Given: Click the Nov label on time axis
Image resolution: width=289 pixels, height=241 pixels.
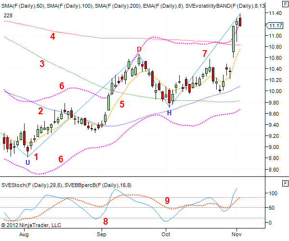Looking at the screenshot, I should pos(236,234).
